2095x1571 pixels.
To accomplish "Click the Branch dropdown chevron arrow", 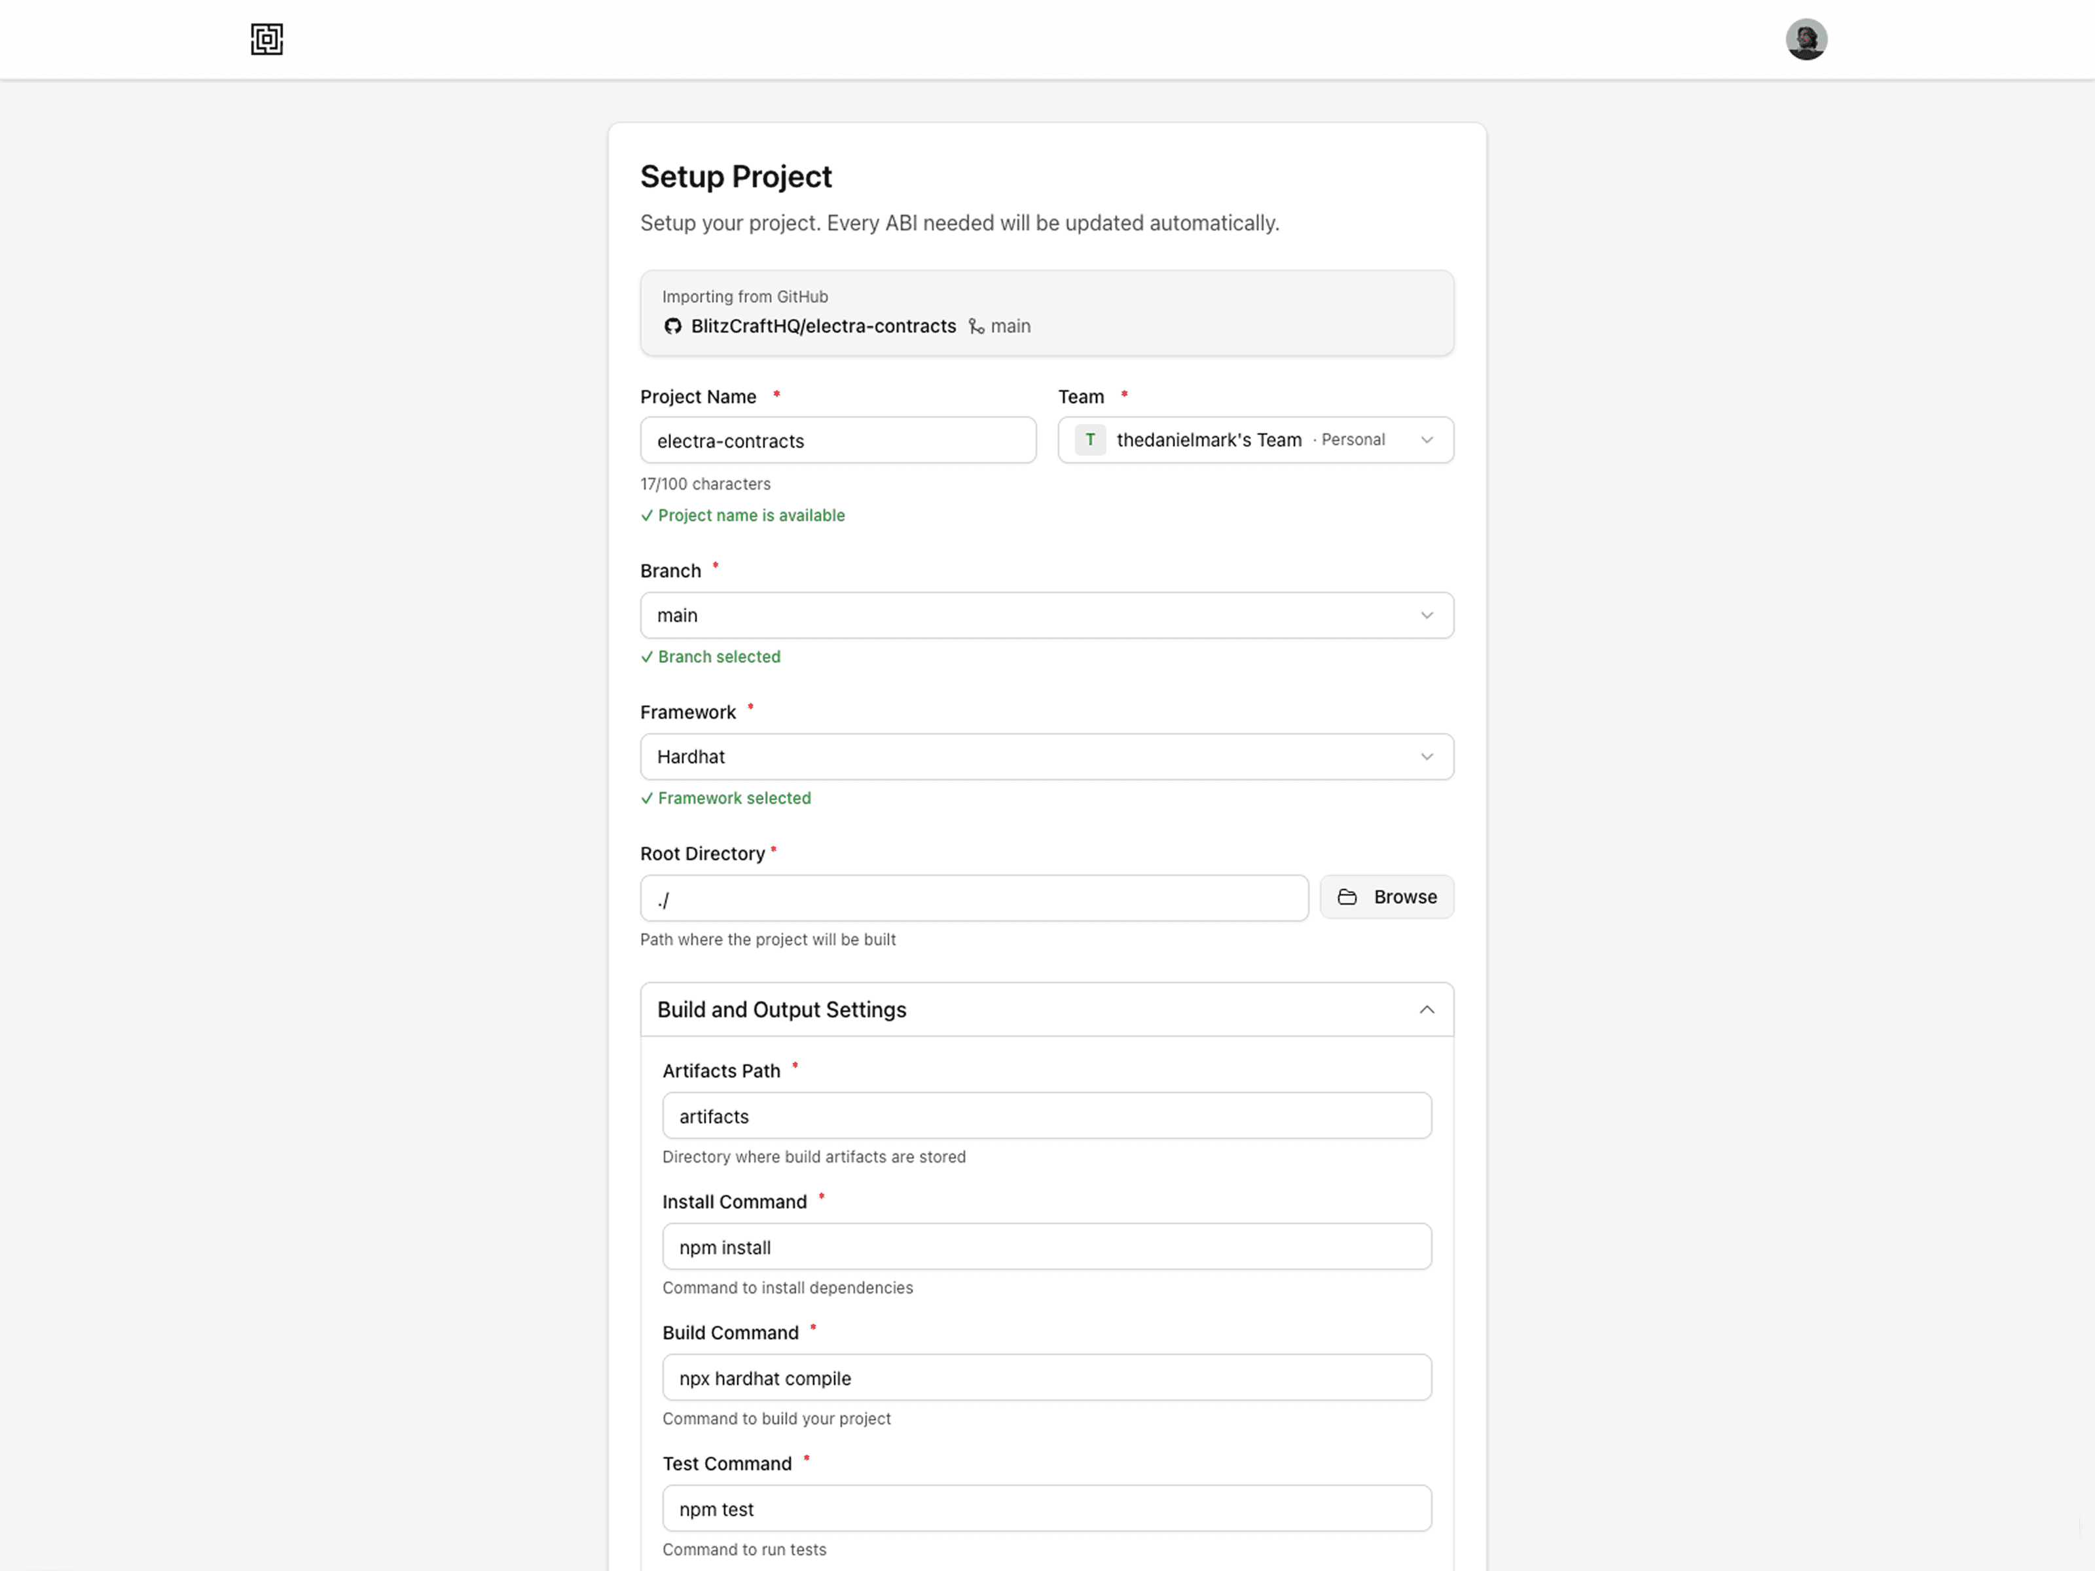I will [x=1427, y=615].
